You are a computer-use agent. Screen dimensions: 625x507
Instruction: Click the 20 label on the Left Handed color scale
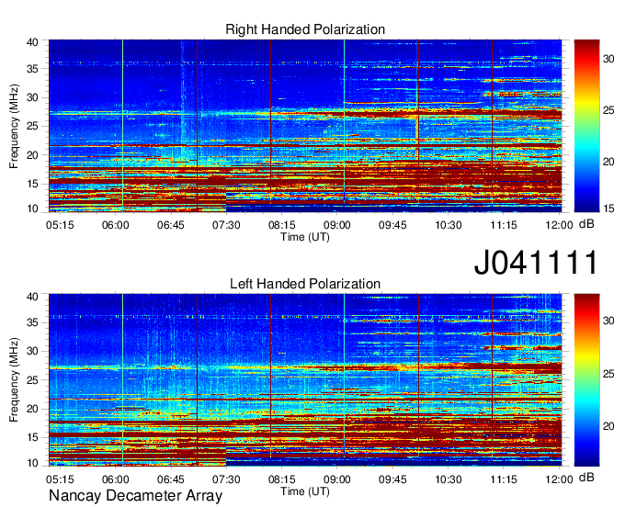click(x=608, y=426)
